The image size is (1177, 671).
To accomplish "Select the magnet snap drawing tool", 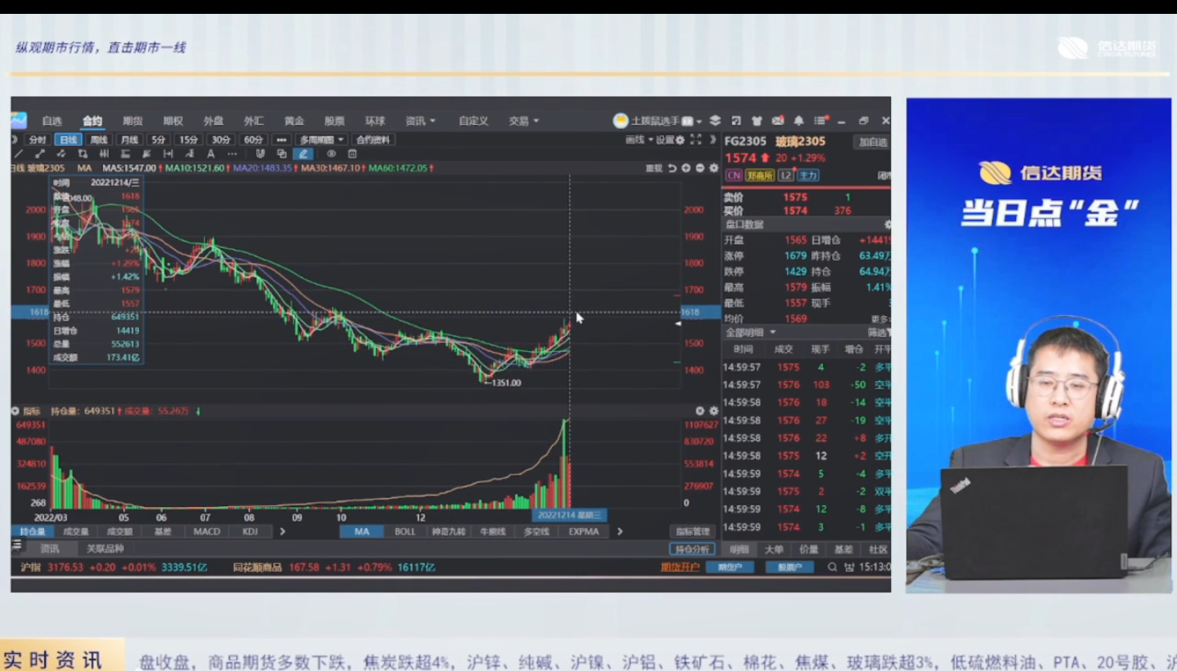I will pos(260,153).
